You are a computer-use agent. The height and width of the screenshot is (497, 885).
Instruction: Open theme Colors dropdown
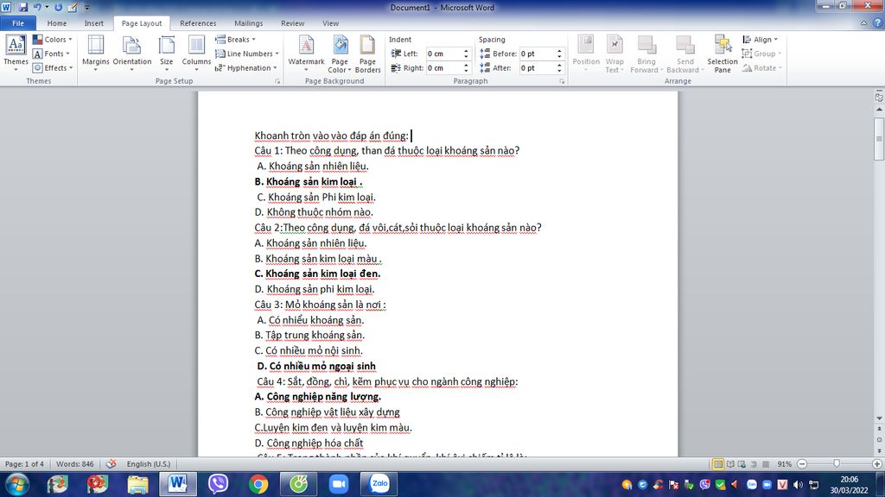coord(53,40)
